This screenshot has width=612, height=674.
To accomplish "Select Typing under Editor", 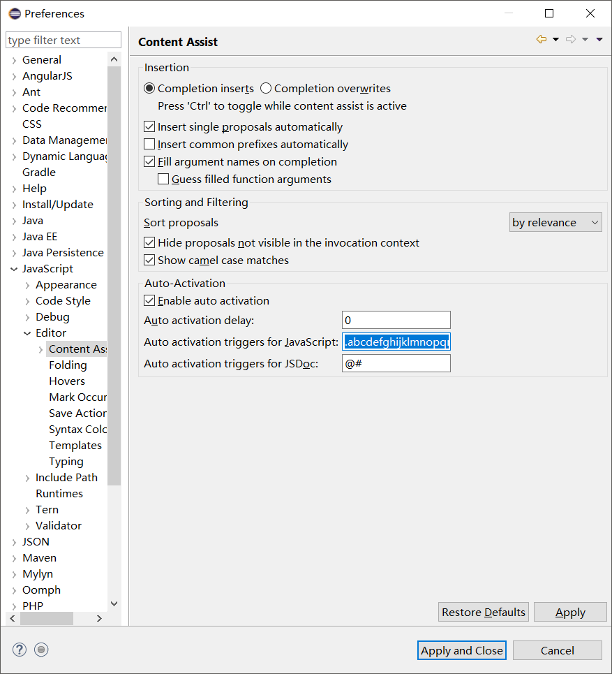I will pyautogui.click(x=66, y=461).
